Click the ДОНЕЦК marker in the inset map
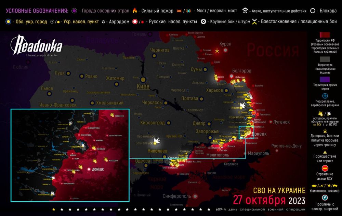 point(89,169)
